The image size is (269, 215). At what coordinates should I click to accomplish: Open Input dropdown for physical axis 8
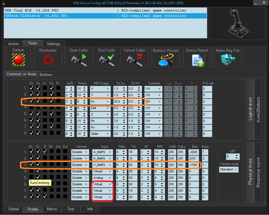(102, 197)
